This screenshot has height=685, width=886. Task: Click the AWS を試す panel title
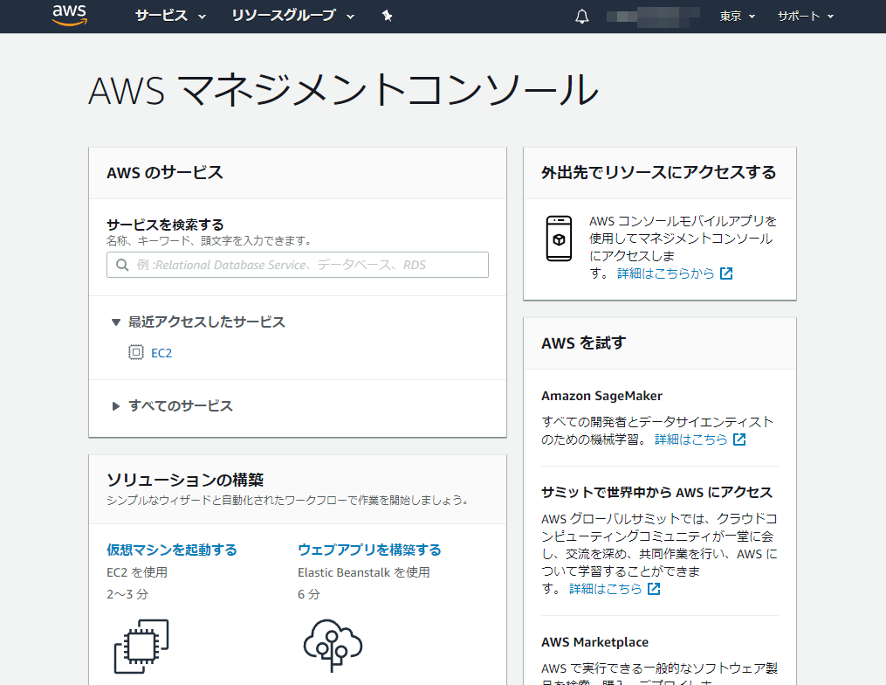point(584,342)
